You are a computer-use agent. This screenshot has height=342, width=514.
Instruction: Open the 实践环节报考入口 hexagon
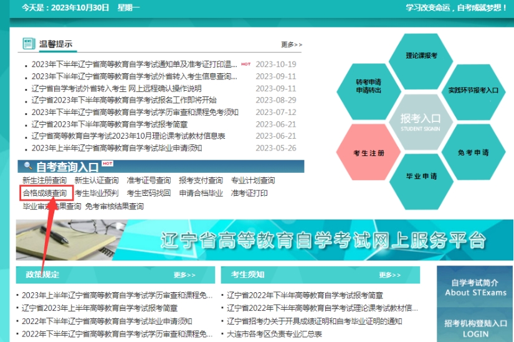click(x=474, y=91)
